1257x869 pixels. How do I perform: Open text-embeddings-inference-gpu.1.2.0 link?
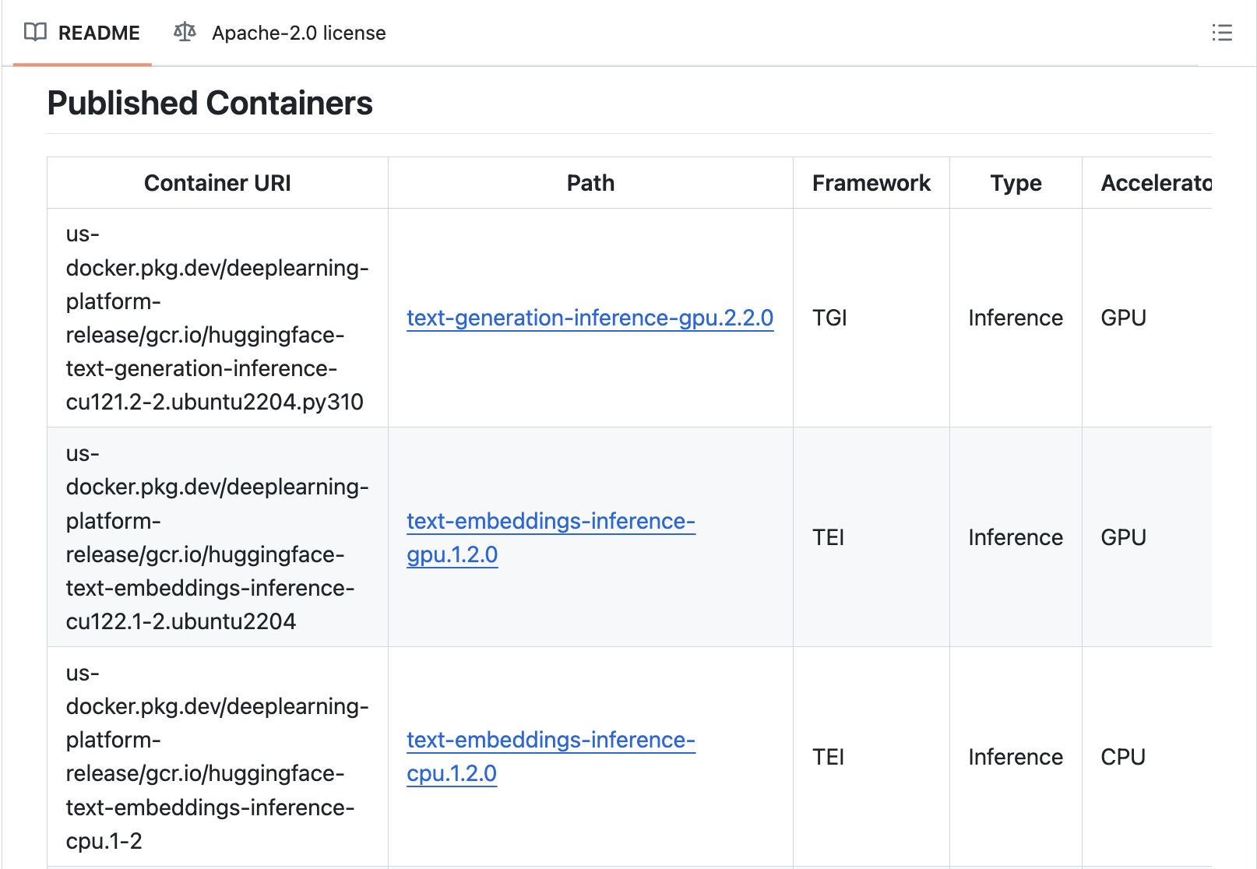coord(551,537)
